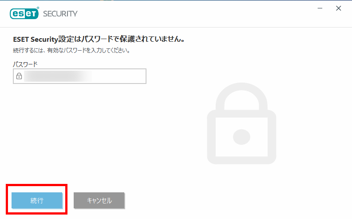Image resolution: width=352 pixels, height=219 pixels.
Task: Click the empty right portion of password box
Action: [x=119, y=76]
